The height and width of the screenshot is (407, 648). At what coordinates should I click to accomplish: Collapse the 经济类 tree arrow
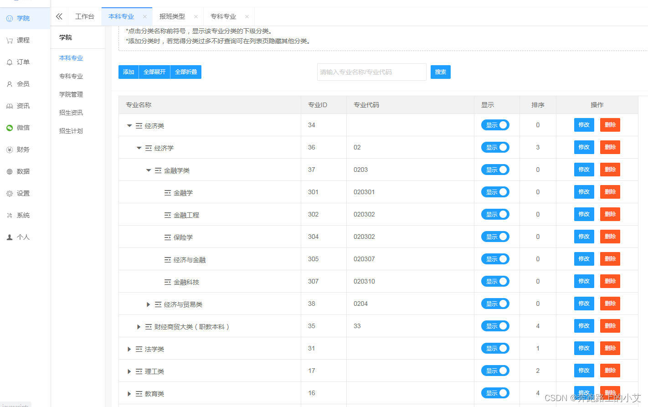[x=129, y=126]
